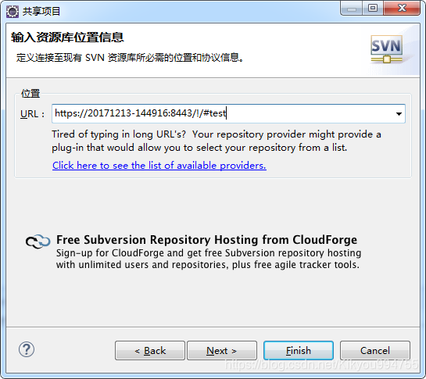Minimize the 共享项目 dialog window

(x=351, y=9)
